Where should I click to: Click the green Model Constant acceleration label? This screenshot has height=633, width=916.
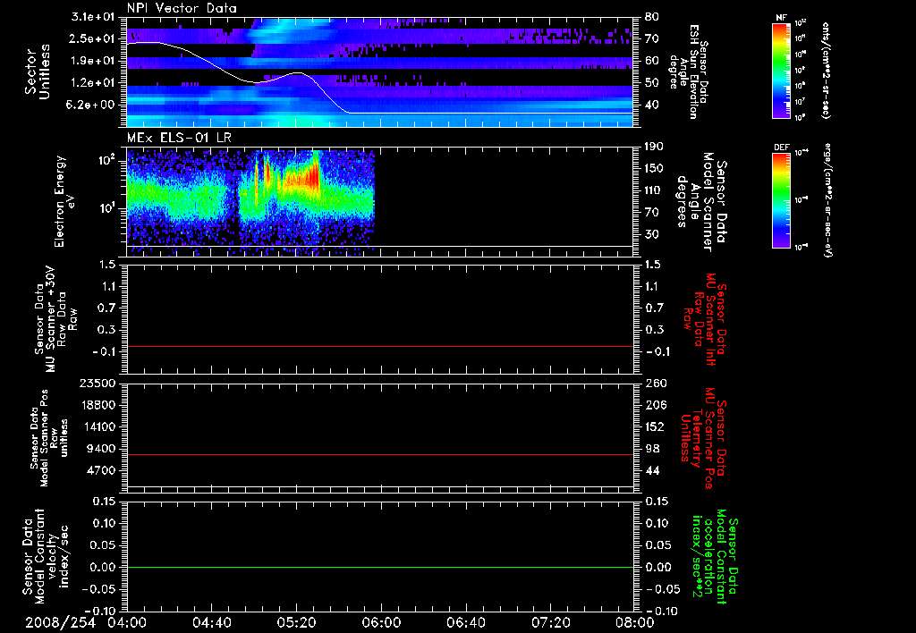tap(715, 556)
